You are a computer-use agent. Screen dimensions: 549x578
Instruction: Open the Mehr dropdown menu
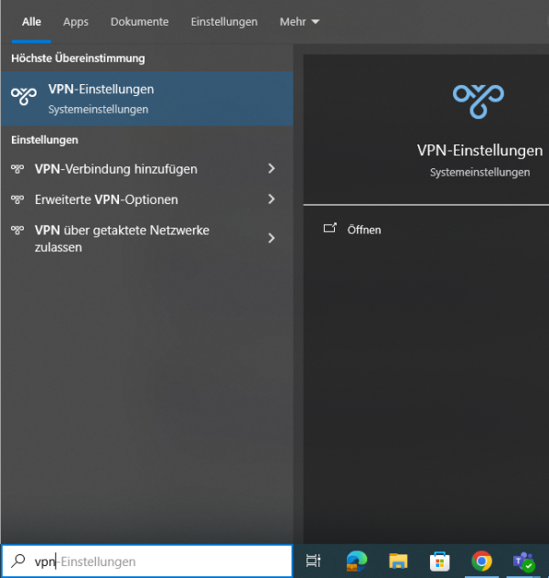tap(299, 22)
